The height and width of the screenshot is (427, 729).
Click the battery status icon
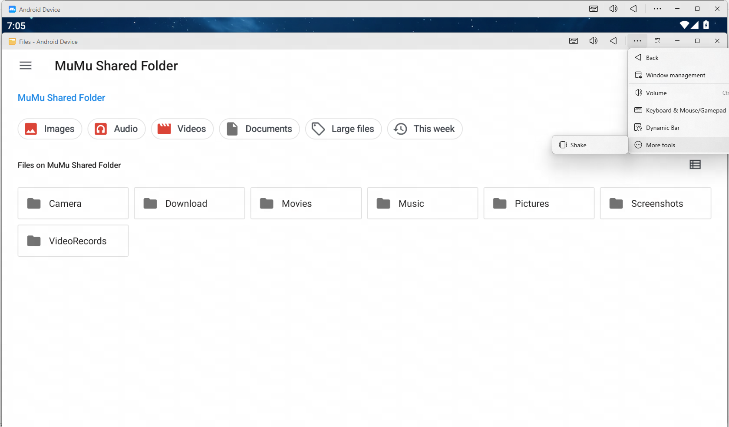[706, 25]
